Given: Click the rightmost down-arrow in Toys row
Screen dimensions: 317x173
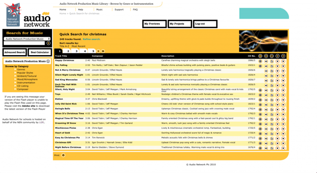Looking at the screenshot, I should [283, 95].
